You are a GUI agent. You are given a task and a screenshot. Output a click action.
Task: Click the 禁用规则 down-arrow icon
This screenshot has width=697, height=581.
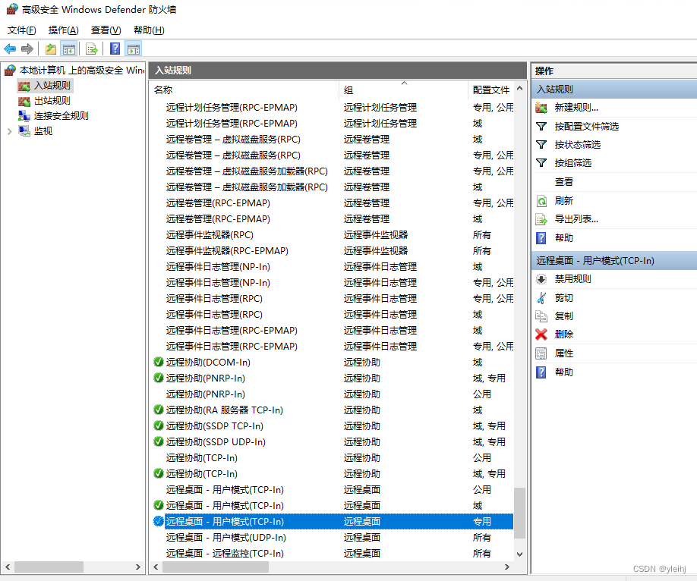pos(541,279)
